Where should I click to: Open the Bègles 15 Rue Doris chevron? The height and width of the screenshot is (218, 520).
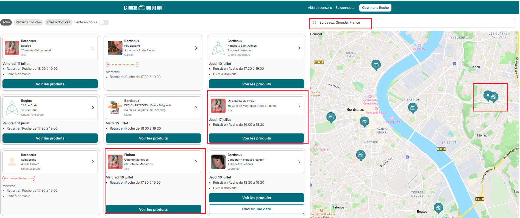pos(93,108)
